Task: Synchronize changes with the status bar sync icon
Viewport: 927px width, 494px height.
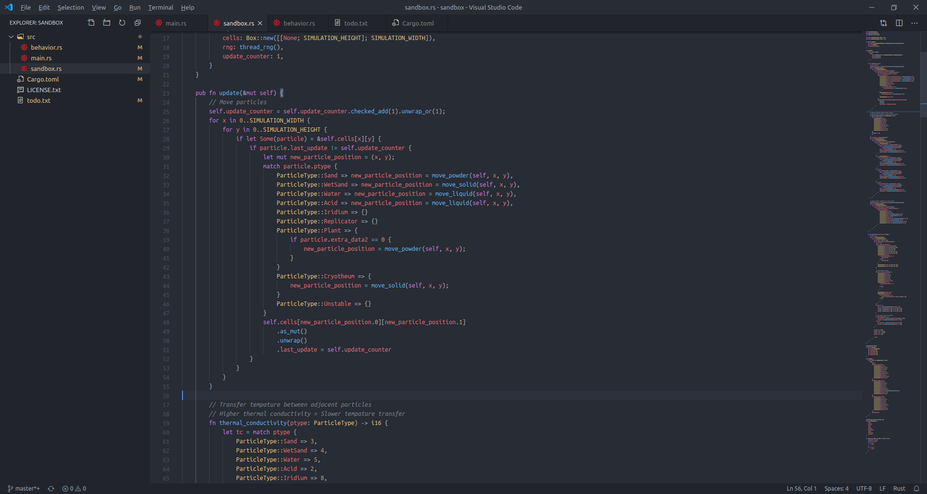Action: click(51, 488)
